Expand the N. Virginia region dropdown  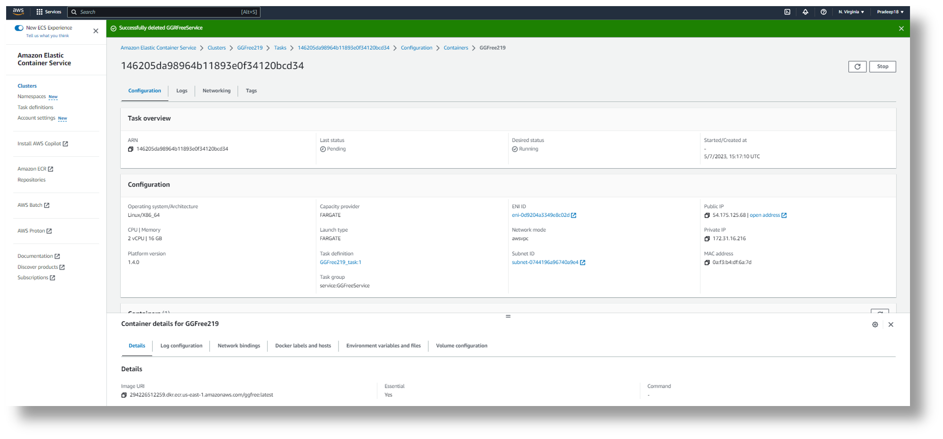click(x=851, y=12)
